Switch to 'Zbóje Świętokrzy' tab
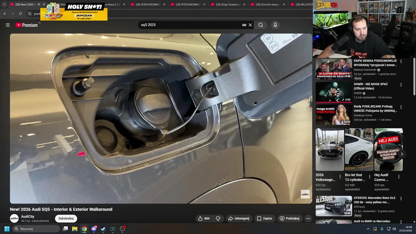This screenshot has width=416, height=234. click(x=228, y=5)
